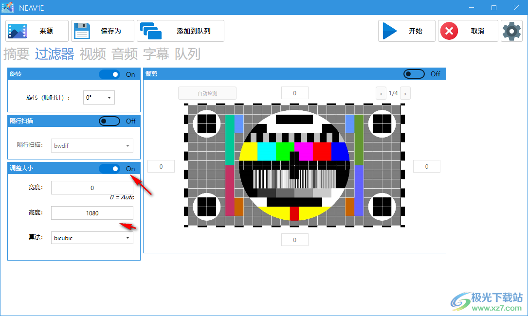Click the 开始 start button label
This screenshot has height=316, width=528.
[416, 31]
